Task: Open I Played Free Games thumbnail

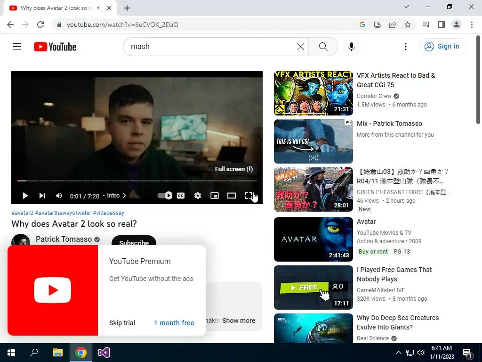Action: tap(313, 287)
